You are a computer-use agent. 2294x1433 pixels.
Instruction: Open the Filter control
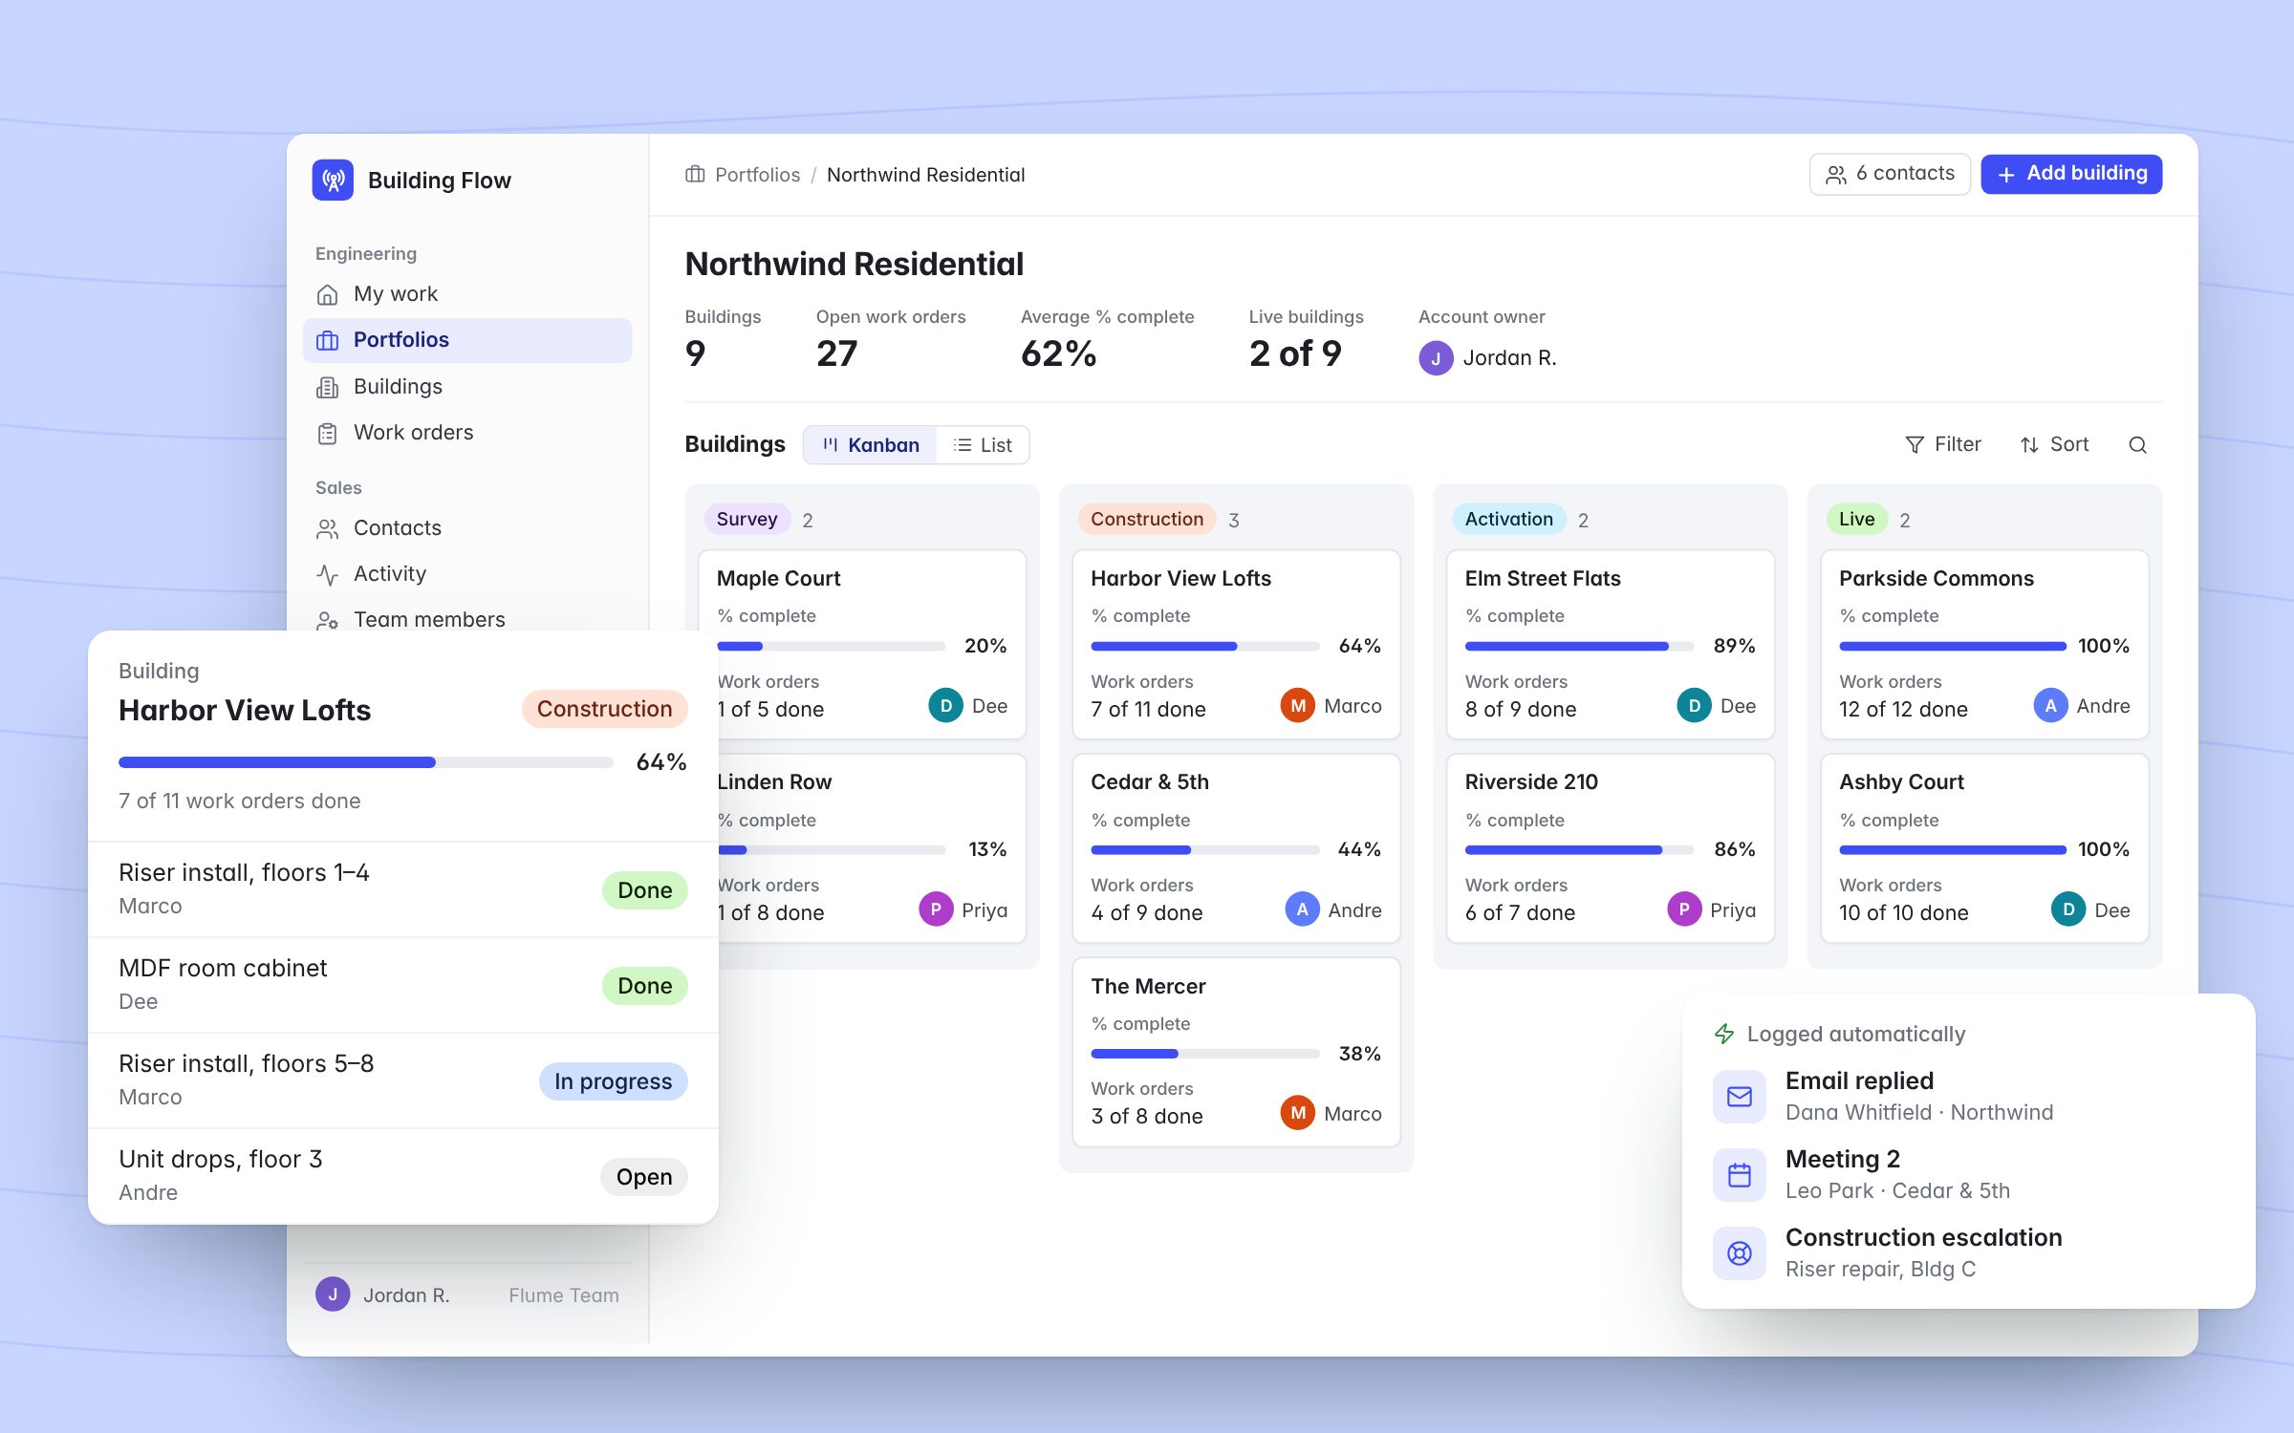1943,444
